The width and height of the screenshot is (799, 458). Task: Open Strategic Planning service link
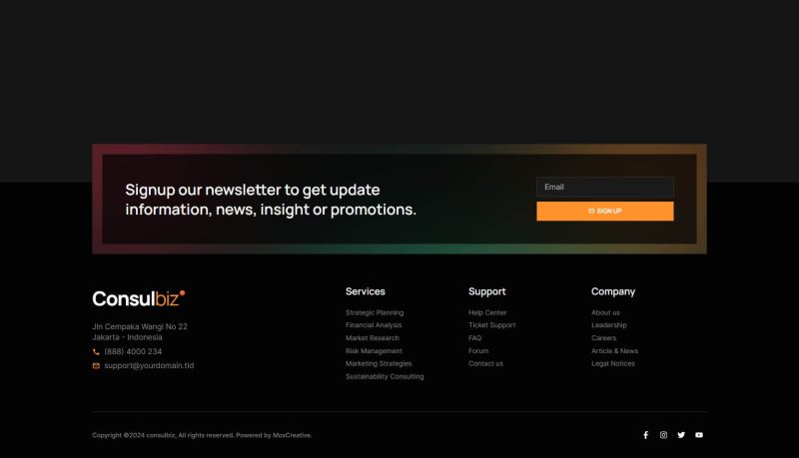tap(375, 312)
